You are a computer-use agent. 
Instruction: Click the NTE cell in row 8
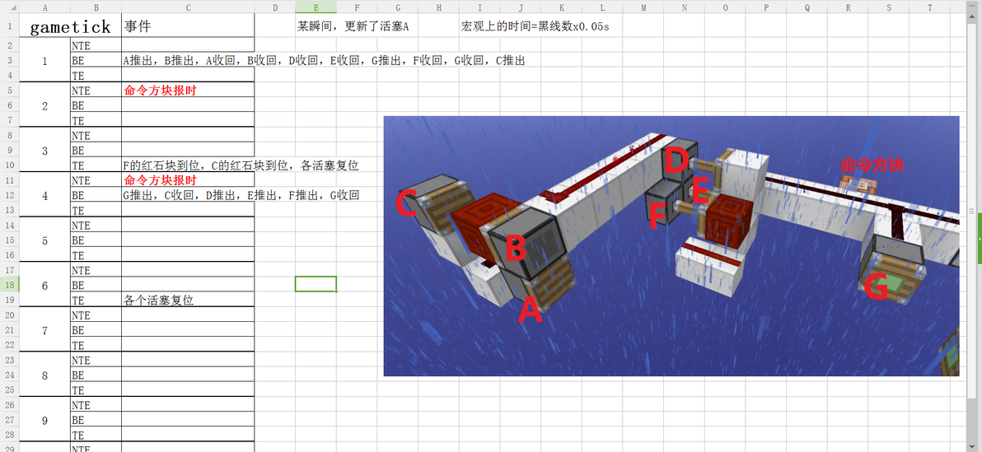[x=96, y=135]
